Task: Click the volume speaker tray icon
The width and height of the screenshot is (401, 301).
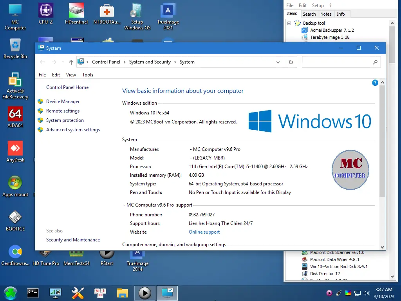Action: (367, 293)
